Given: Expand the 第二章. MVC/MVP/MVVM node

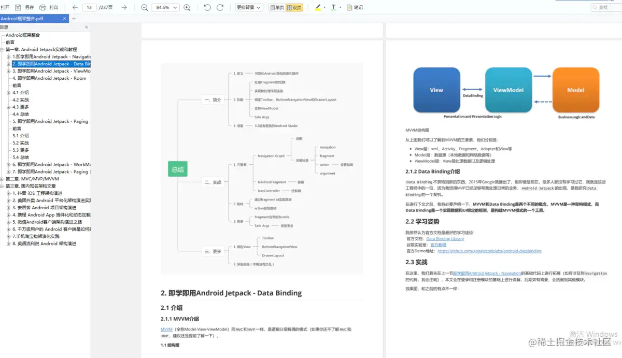Looking at the screenshot, I should (2, 179).
